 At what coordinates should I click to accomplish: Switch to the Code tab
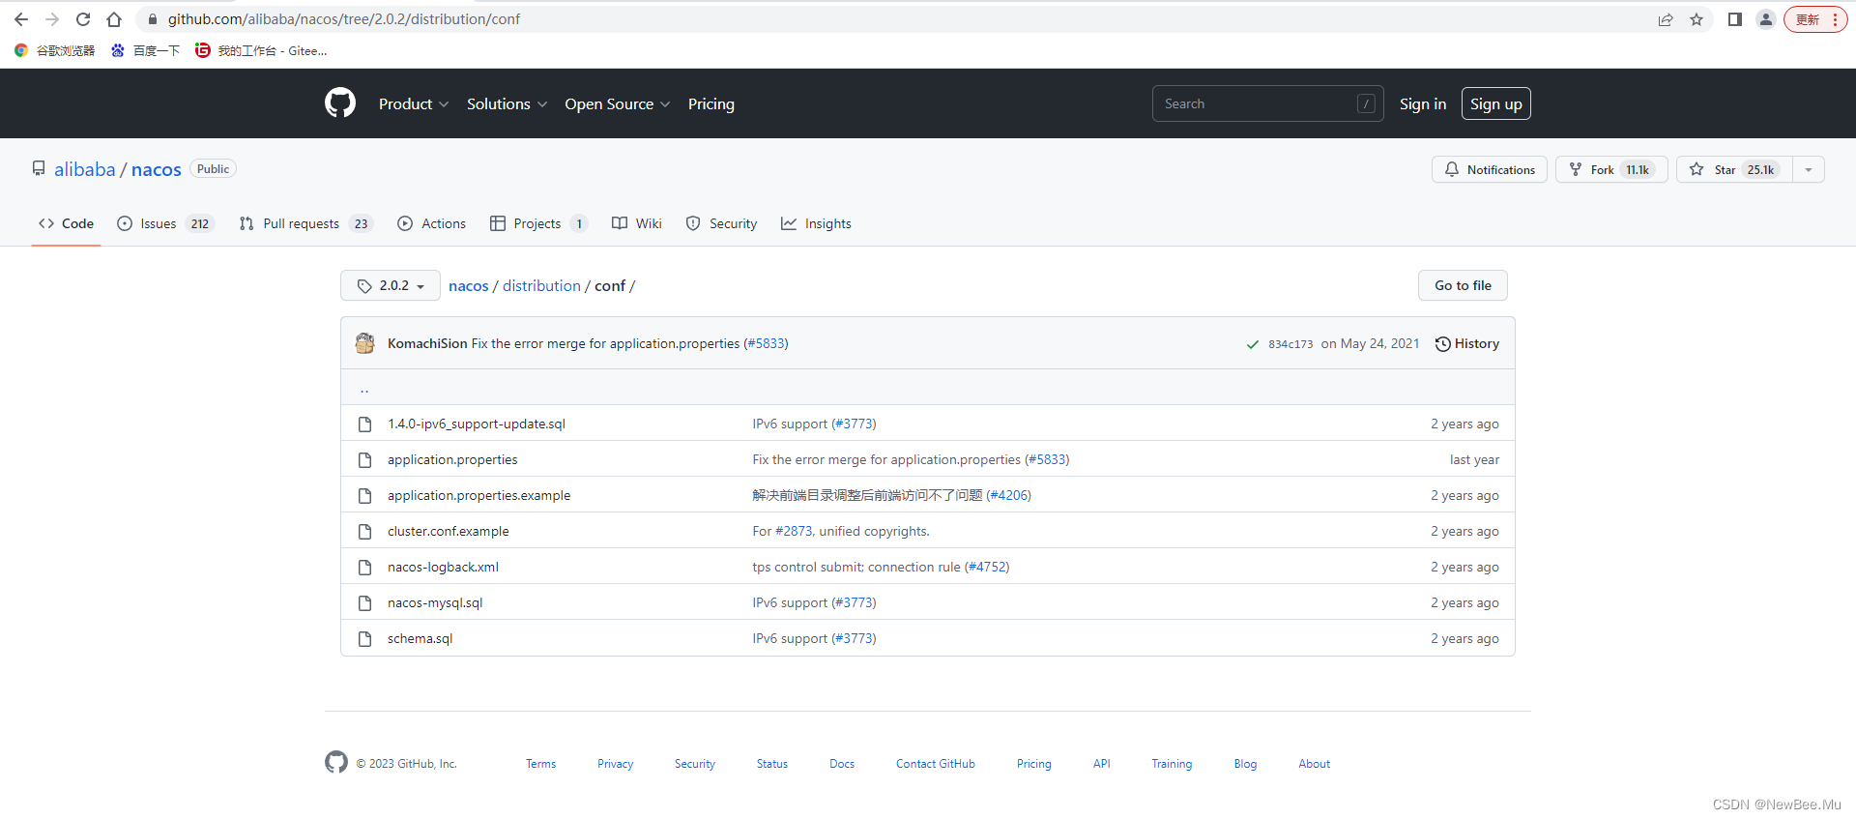click(66, 223)
